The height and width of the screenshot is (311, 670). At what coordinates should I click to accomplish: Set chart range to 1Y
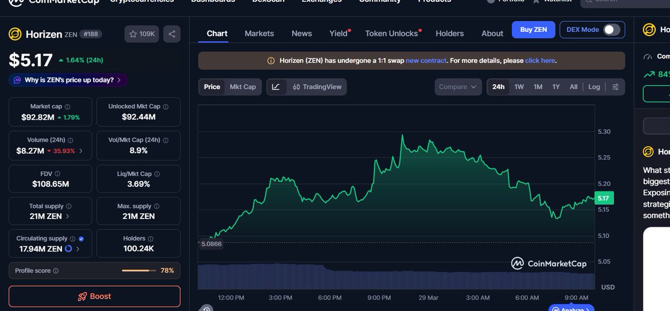click(556, 87)
